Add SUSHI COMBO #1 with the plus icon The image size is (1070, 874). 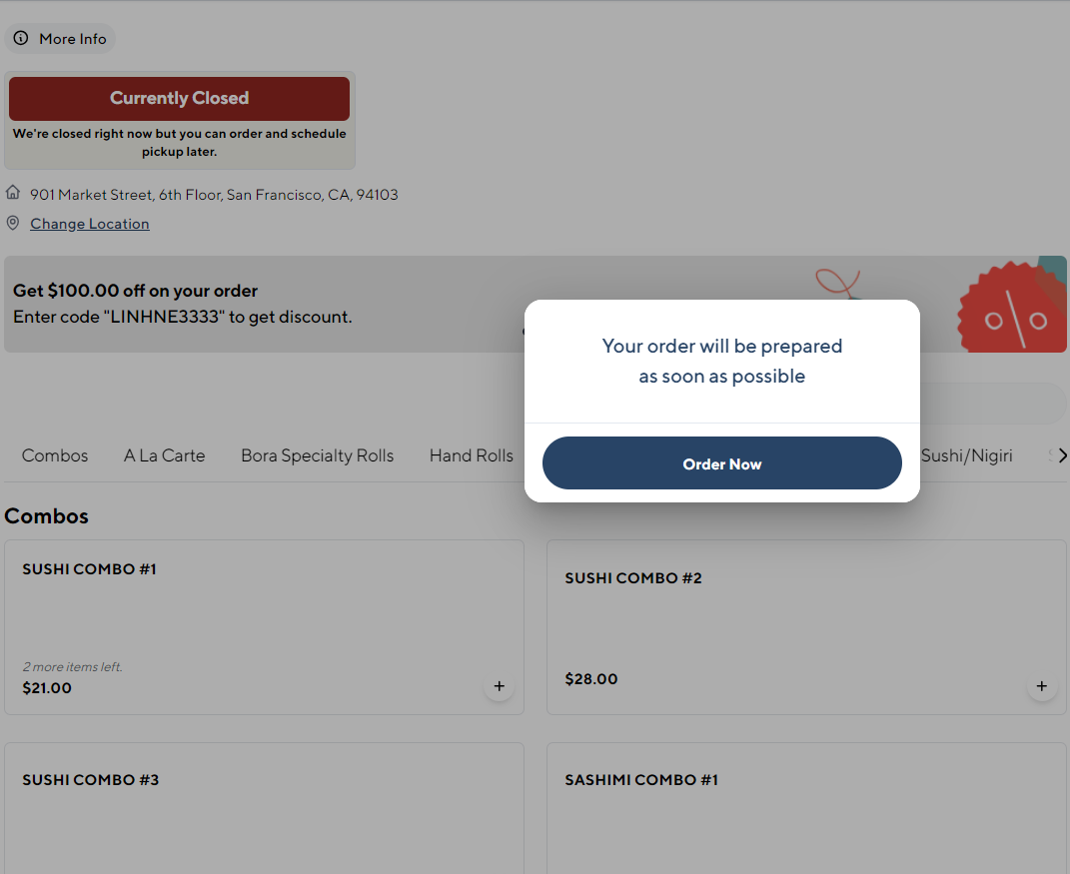click(500, 686)
